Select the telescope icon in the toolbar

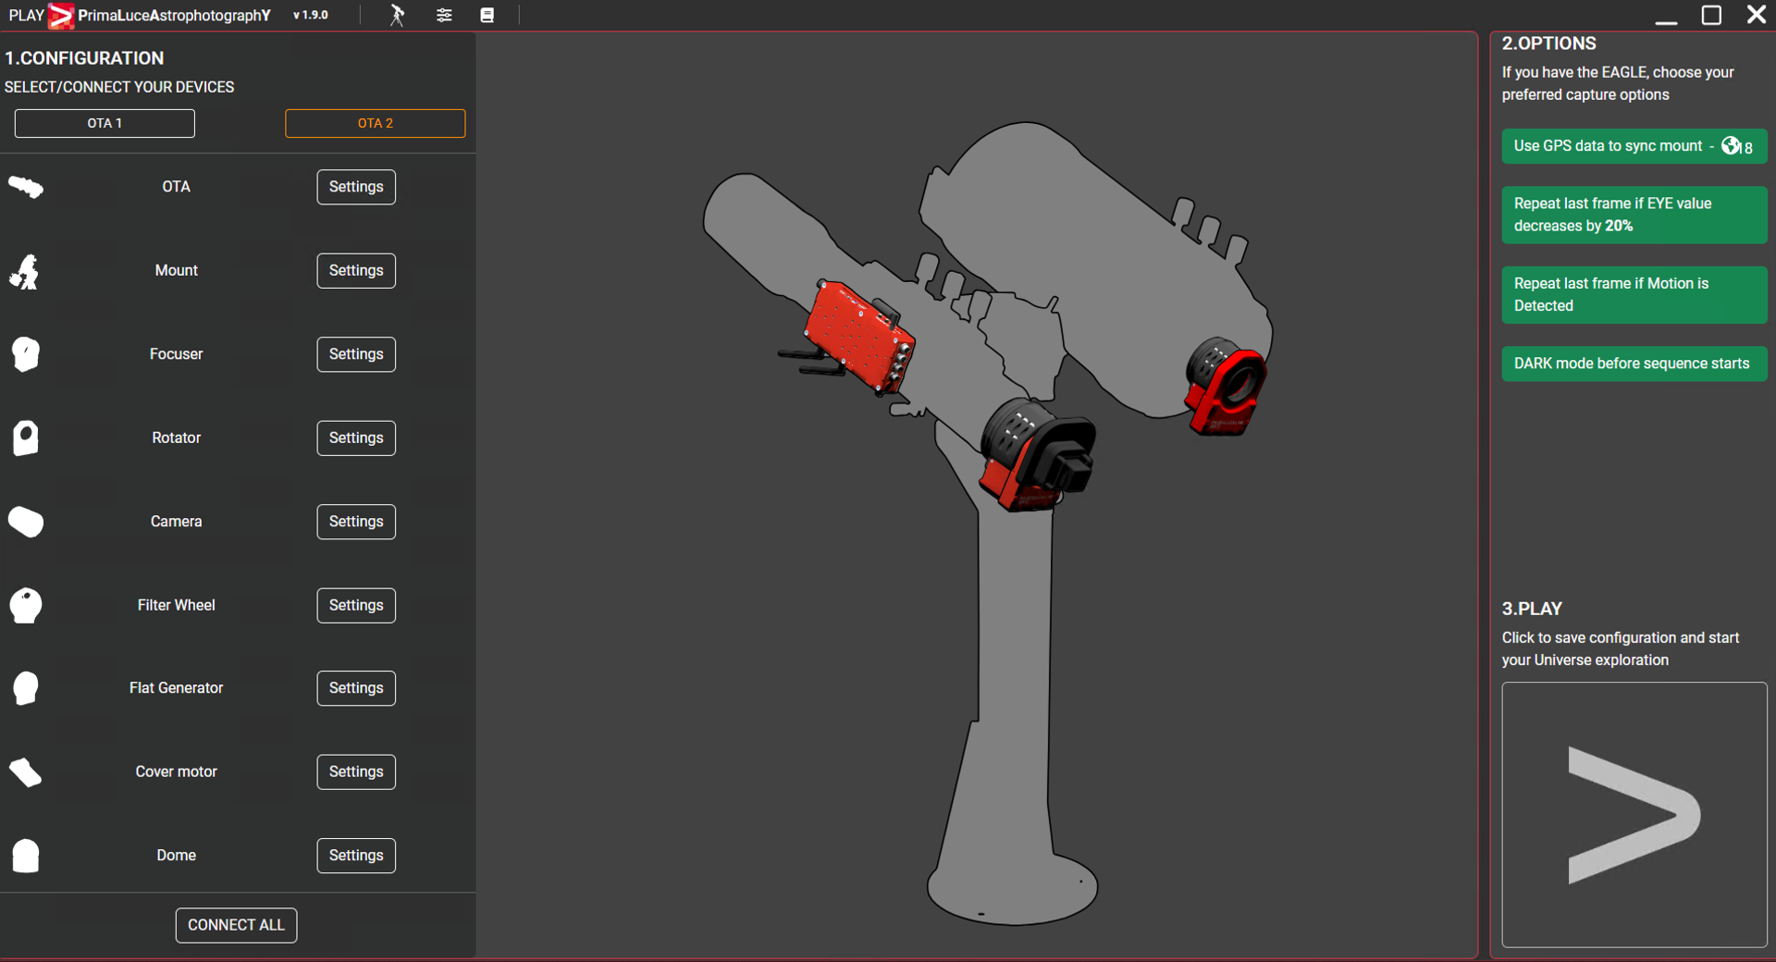(x=397, y=15)
